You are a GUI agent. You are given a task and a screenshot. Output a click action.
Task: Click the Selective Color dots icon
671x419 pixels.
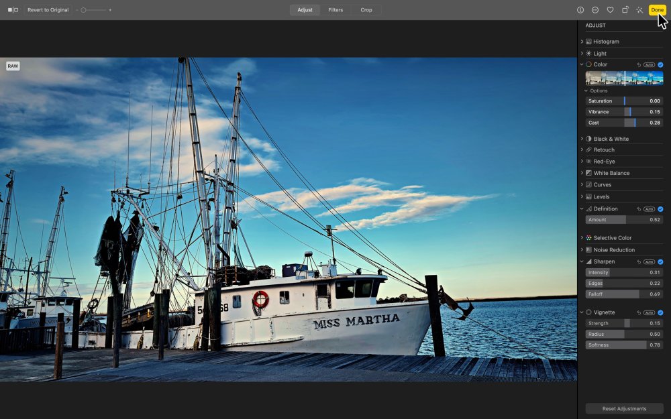[x=589, y=238]
